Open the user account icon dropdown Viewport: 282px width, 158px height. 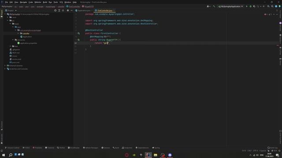pos(208,6)
